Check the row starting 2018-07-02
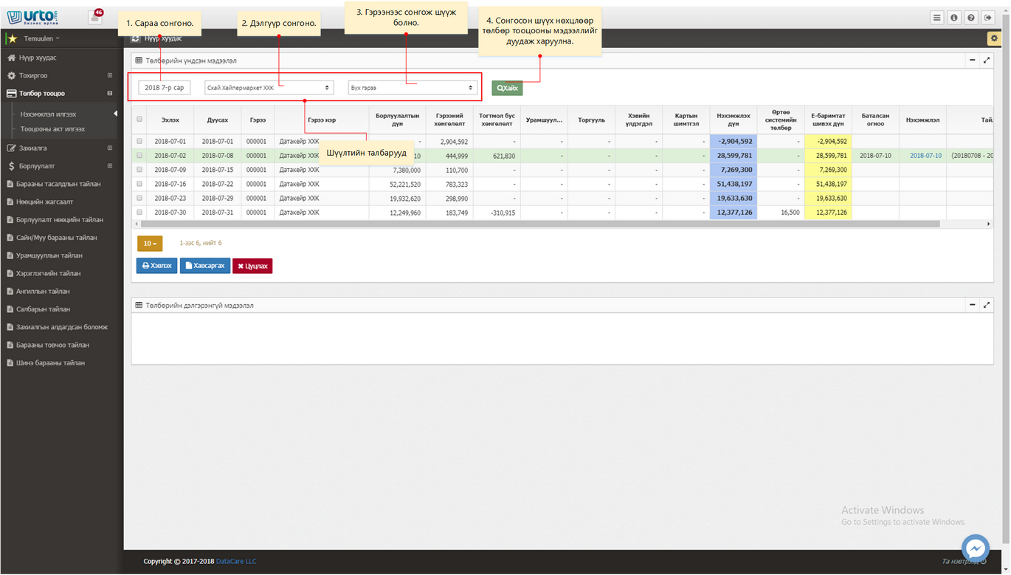 click(139, 156)
